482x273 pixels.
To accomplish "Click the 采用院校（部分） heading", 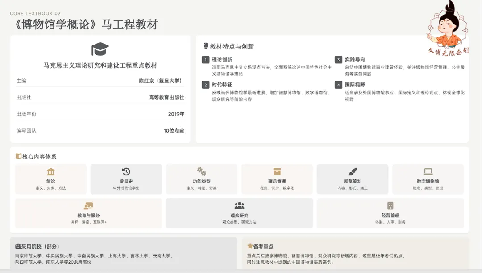I will (40, 246).
